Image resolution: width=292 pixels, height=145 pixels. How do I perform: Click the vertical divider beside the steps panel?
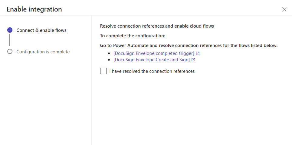coord(92,91)
